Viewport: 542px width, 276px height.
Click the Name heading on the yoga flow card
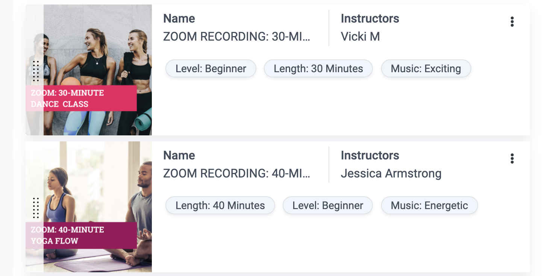pyautogui.click(x=179, y=155)
